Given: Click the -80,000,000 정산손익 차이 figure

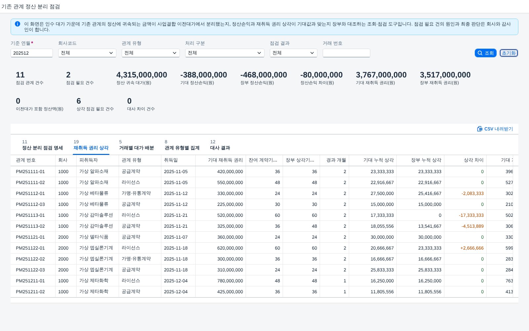Looking at the screenshot, I should [x=321, y=75].
